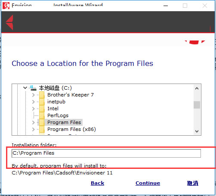The width and height of the screenshot is (216, 196).
Task: Cancel setup with the 取消 link
Action: (193, 183)
